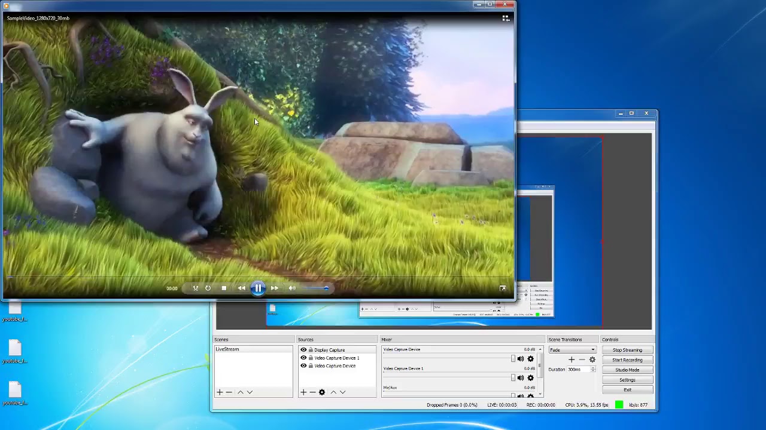Remove the scene transition with minus icon
766x430 pixels.
tap(582, 360)
